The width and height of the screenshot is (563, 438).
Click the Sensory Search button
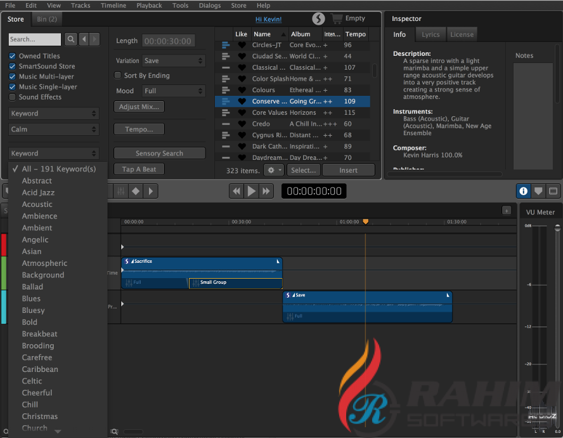(x=159, y=154)
